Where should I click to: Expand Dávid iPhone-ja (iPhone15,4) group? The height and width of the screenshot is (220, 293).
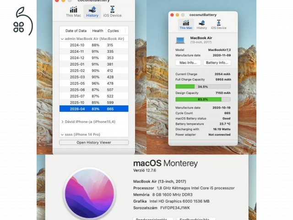tap(62, 122)
